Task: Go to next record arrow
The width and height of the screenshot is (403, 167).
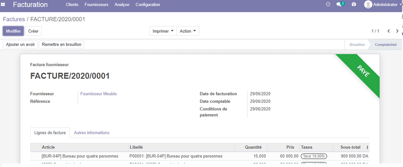Action: coord(397,31)
